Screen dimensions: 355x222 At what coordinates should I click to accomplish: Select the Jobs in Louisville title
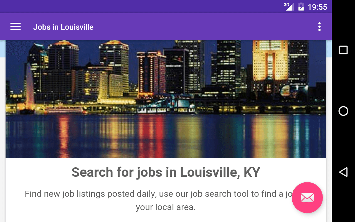point(63,27)
